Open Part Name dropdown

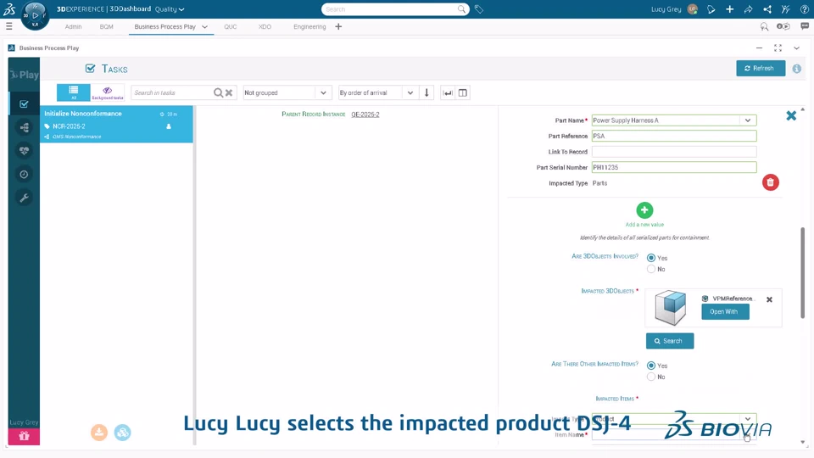(x=748, y=120)
